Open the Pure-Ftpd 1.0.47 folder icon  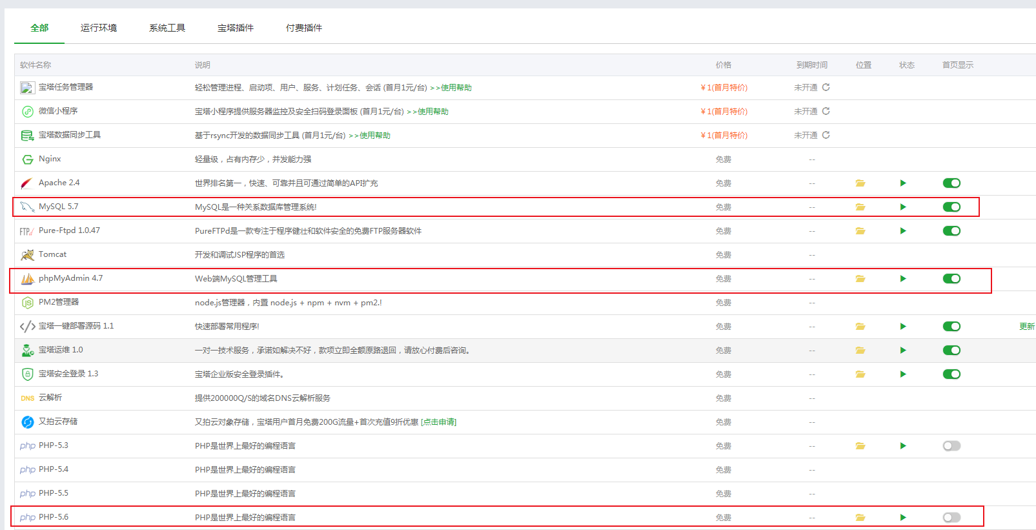(x=860, y=231)
